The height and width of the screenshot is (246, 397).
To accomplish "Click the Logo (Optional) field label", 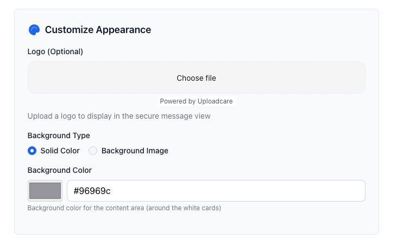I will click(x=55, y=51).
